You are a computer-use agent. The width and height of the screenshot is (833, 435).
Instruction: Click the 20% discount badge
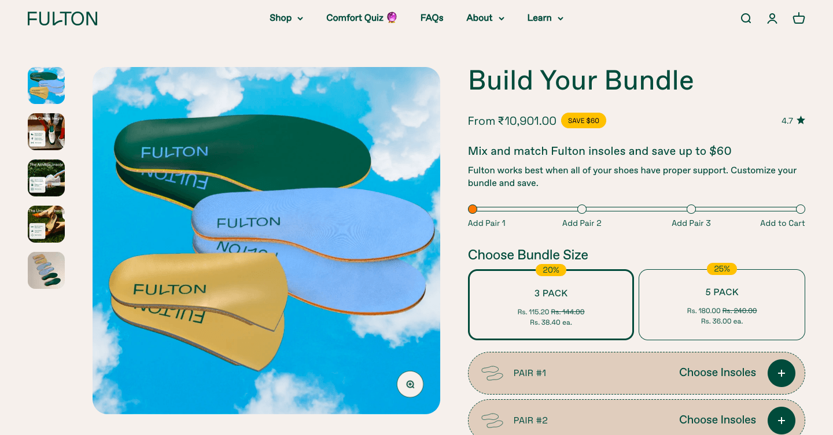click(551, 270)
